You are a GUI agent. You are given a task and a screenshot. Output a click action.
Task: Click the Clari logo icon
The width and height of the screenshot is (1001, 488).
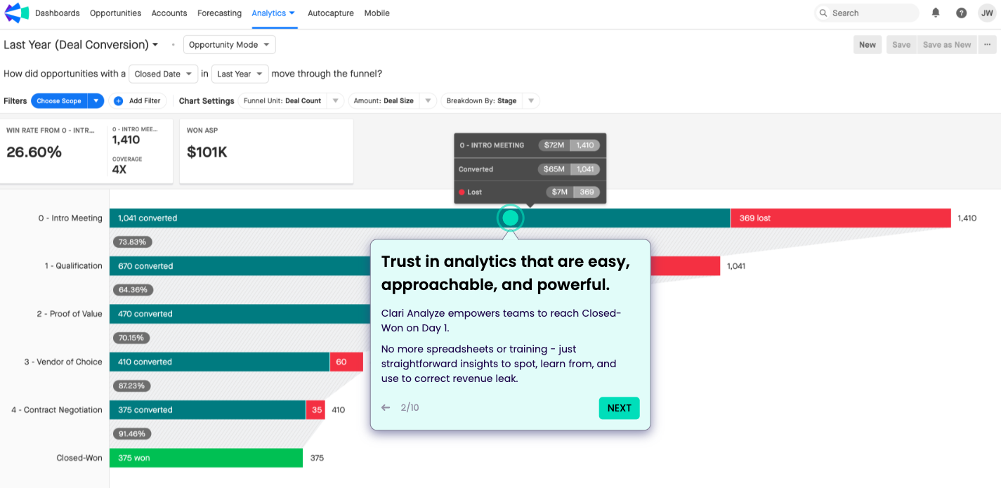pos(17,13)
